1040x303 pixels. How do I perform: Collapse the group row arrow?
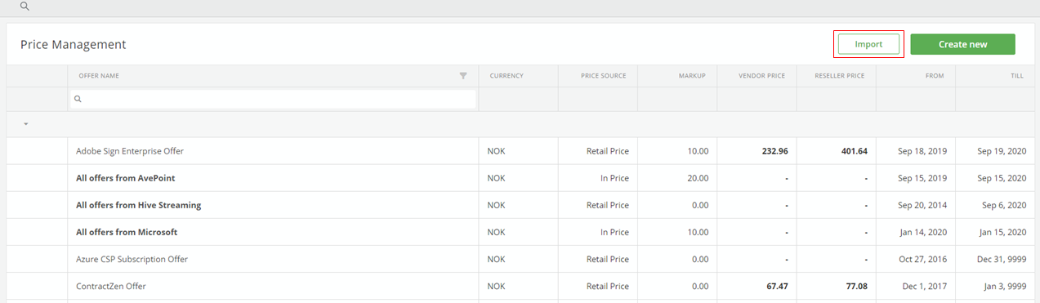(x=26, y=124)
